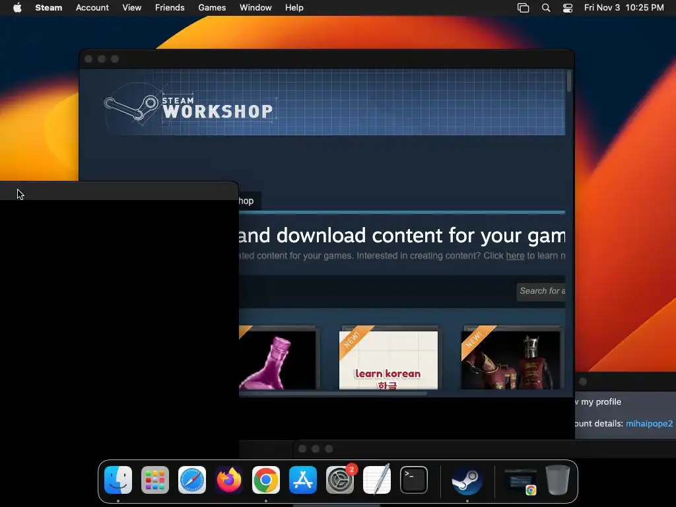Open TextEdit from the Dock
The height and width of the screenshot is (507, 676).
tap(377, 479)
